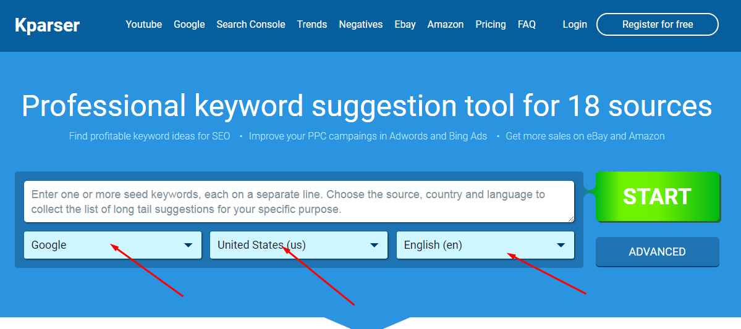Viewport: 741px width, 329px height.
Task: Open the FAQ page
Action: 527,25
